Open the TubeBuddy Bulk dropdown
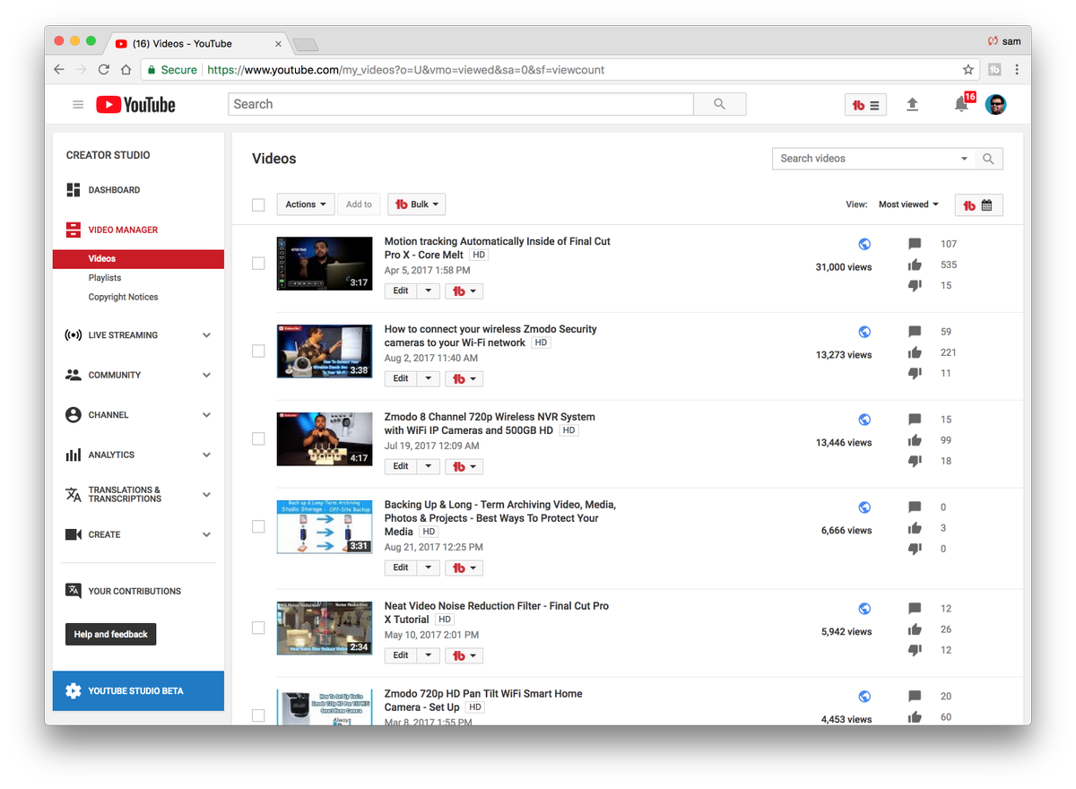This screenshot has width=1076, height=789. coord(416,204)
